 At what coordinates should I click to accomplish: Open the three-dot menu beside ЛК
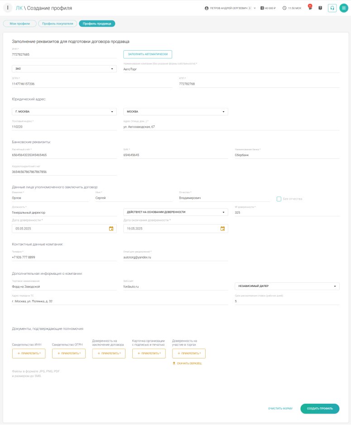click(x=8, y=8)
